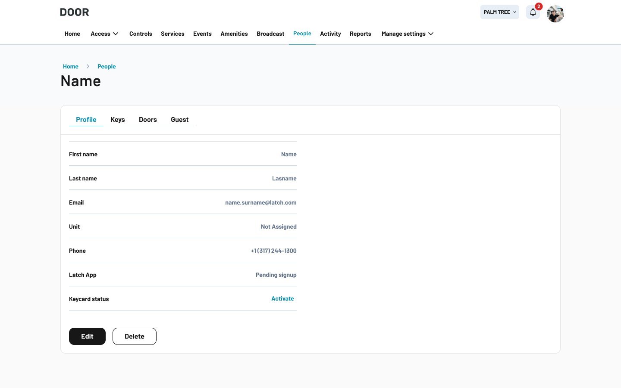Open the Events nav item

tap(202, 34)
